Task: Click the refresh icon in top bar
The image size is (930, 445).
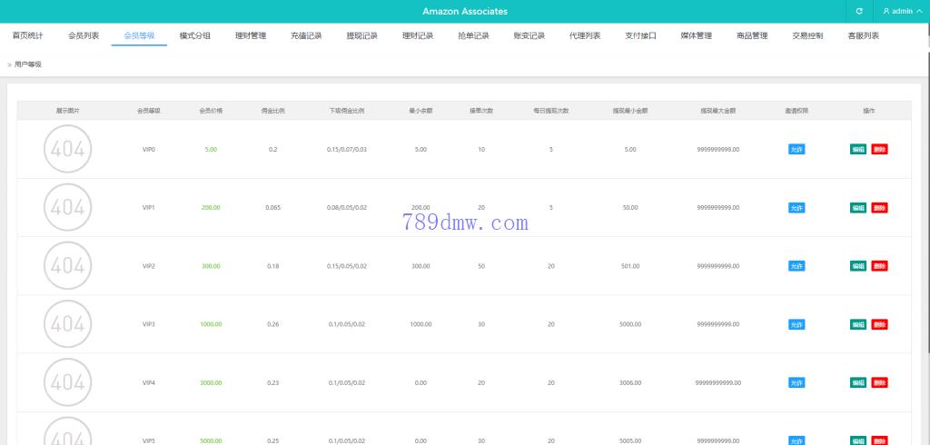Action: (859, 11)
